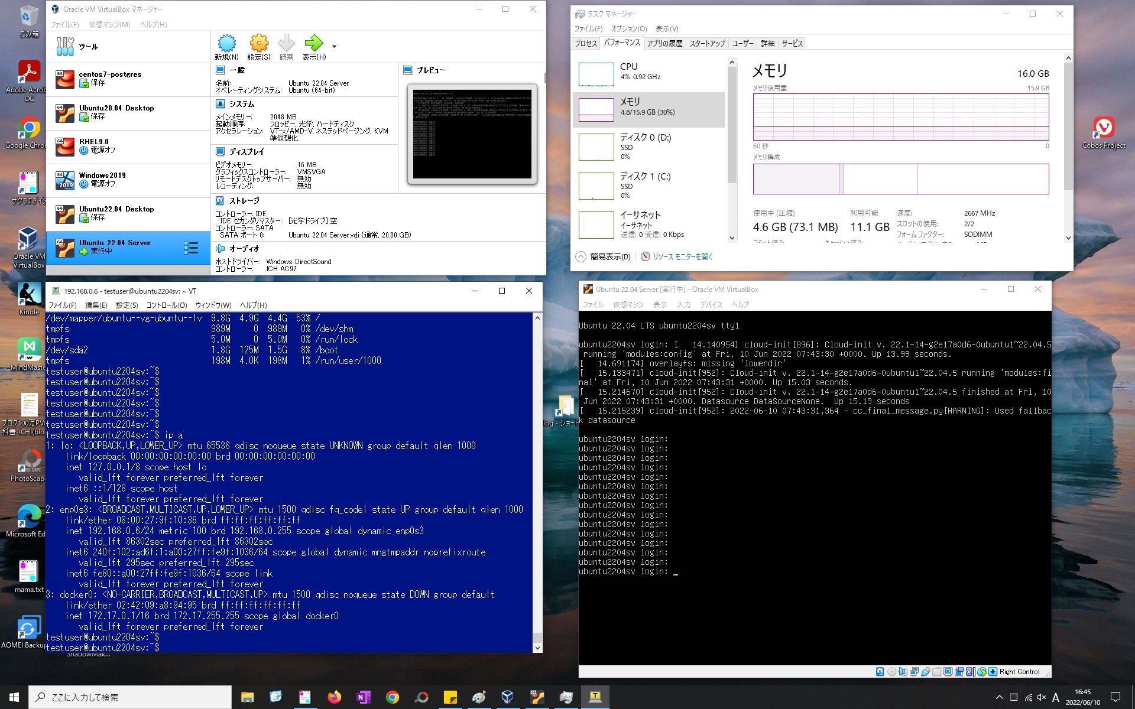Collapse the Audio (オーディオ) section header
This screenshot has width=1135, height=709.
pos(244,249)
